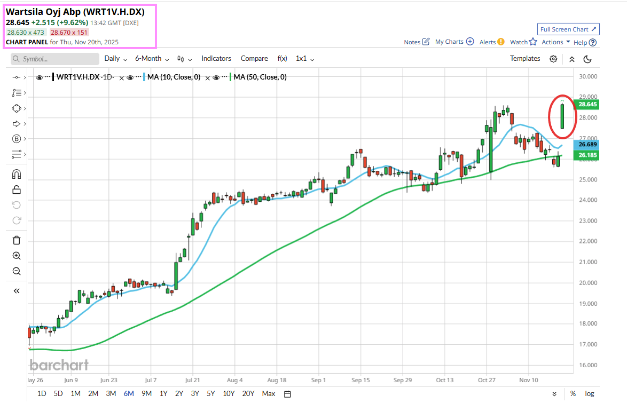Image resolution: width=627 pixels, height=419 pixels.
Task: Expand the Actions dropdown menu
Action: pyautogui.click(x=555, y=42)
